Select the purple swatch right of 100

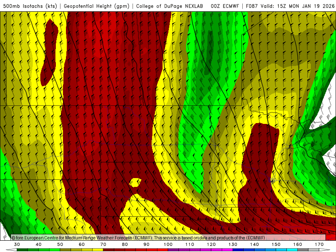pos(173,250)
